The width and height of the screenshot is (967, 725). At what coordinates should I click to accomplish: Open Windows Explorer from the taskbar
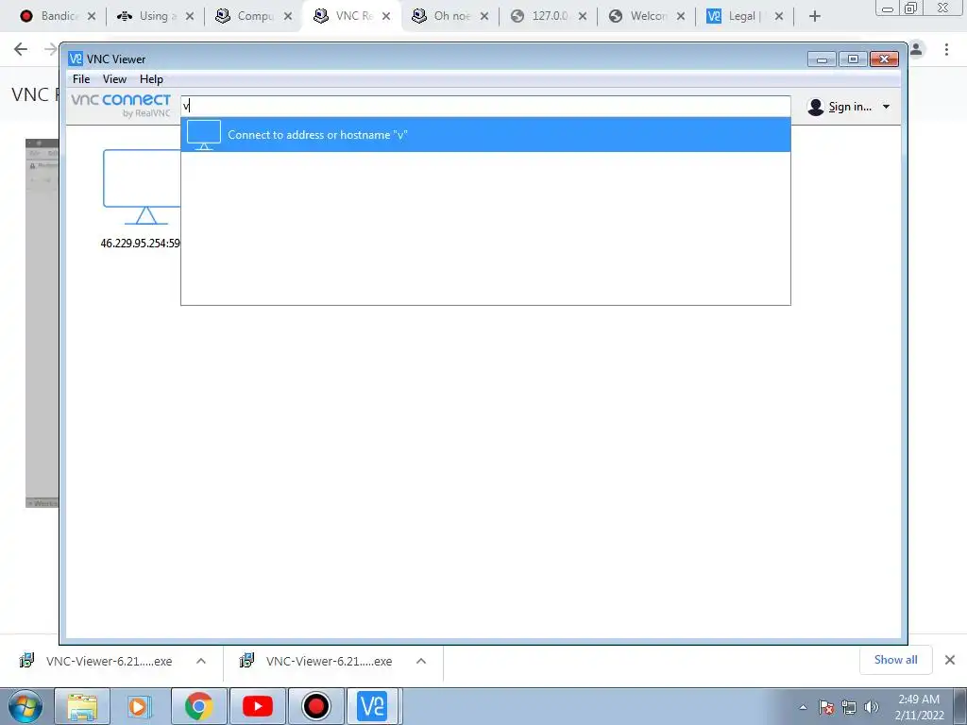tap(82, 706)
